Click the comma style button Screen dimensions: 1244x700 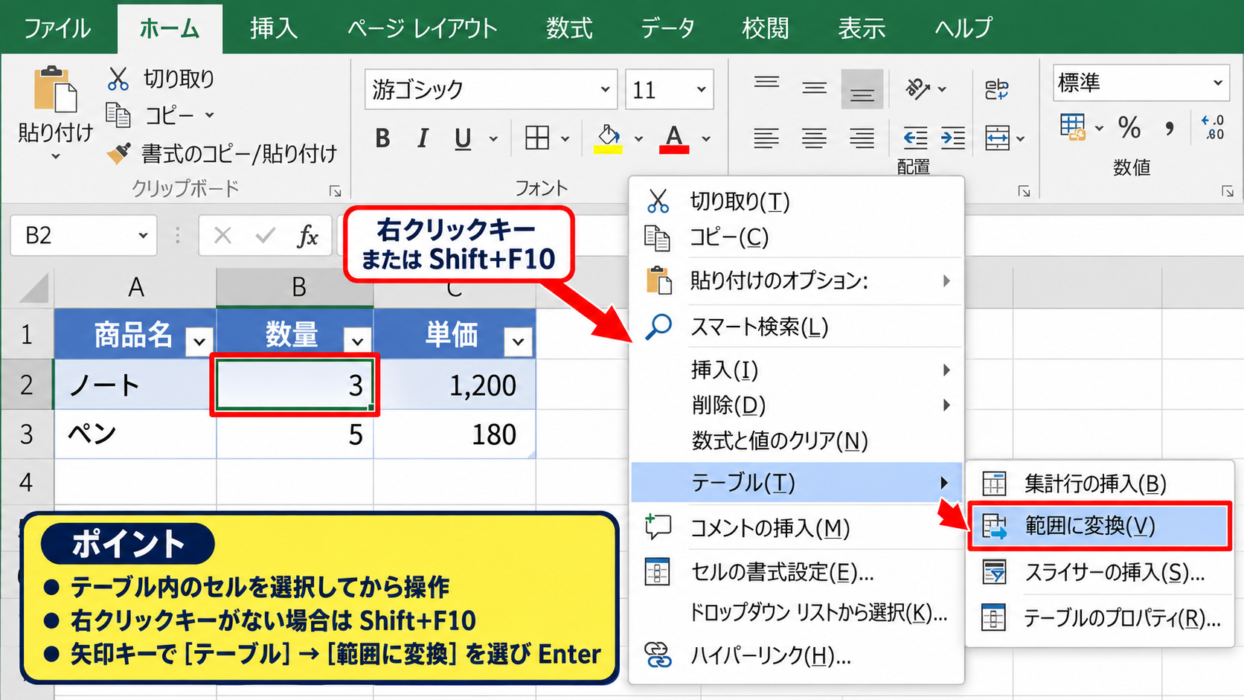[x=1170, y=128]
